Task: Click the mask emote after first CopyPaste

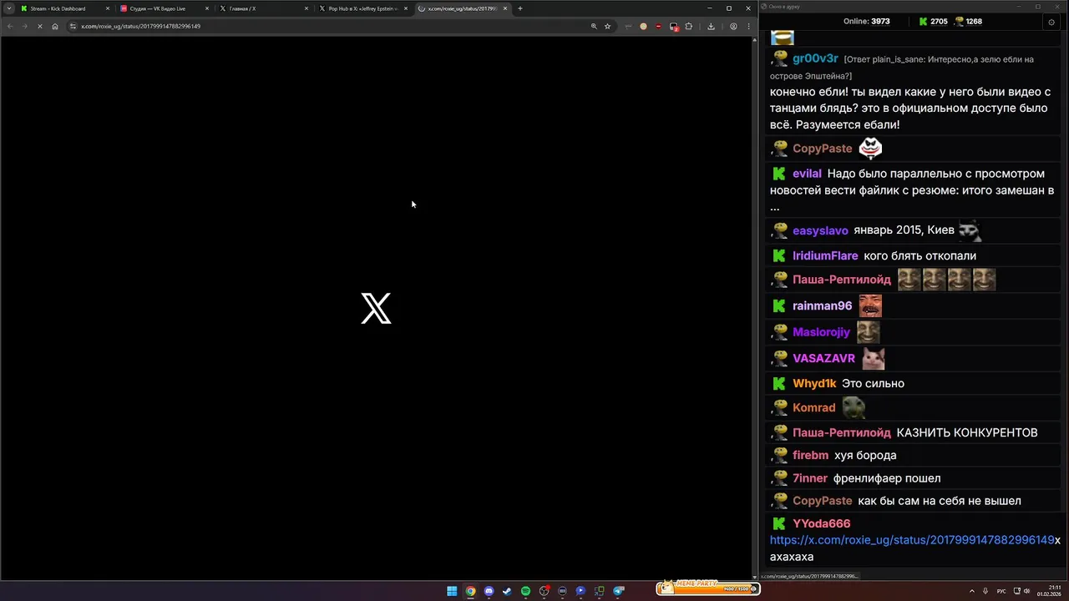Action: point(870,149)
